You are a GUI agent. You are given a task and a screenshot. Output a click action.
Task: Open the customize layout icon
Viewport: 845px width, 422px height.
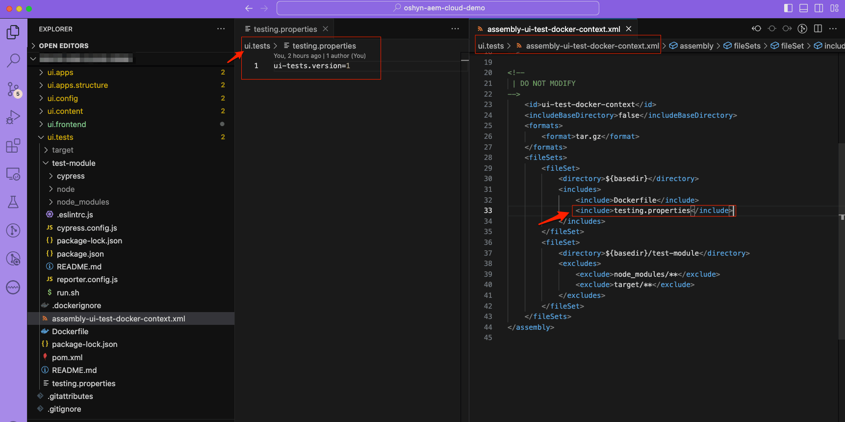(x=835, y=8)
